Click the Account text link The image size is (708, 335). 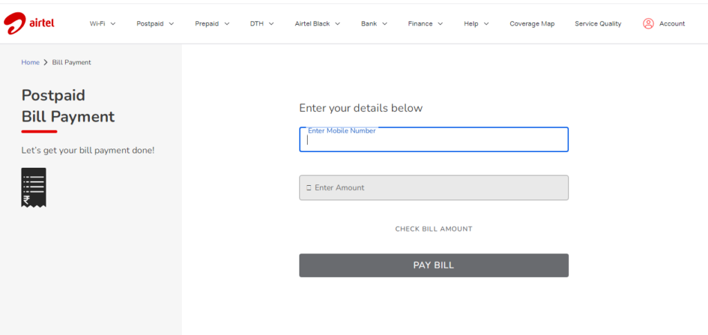tap(672, 24)
